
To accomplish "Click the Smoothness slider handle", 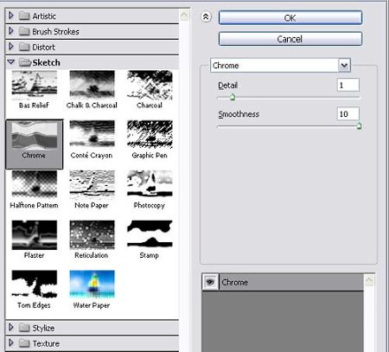I will 359,125.
